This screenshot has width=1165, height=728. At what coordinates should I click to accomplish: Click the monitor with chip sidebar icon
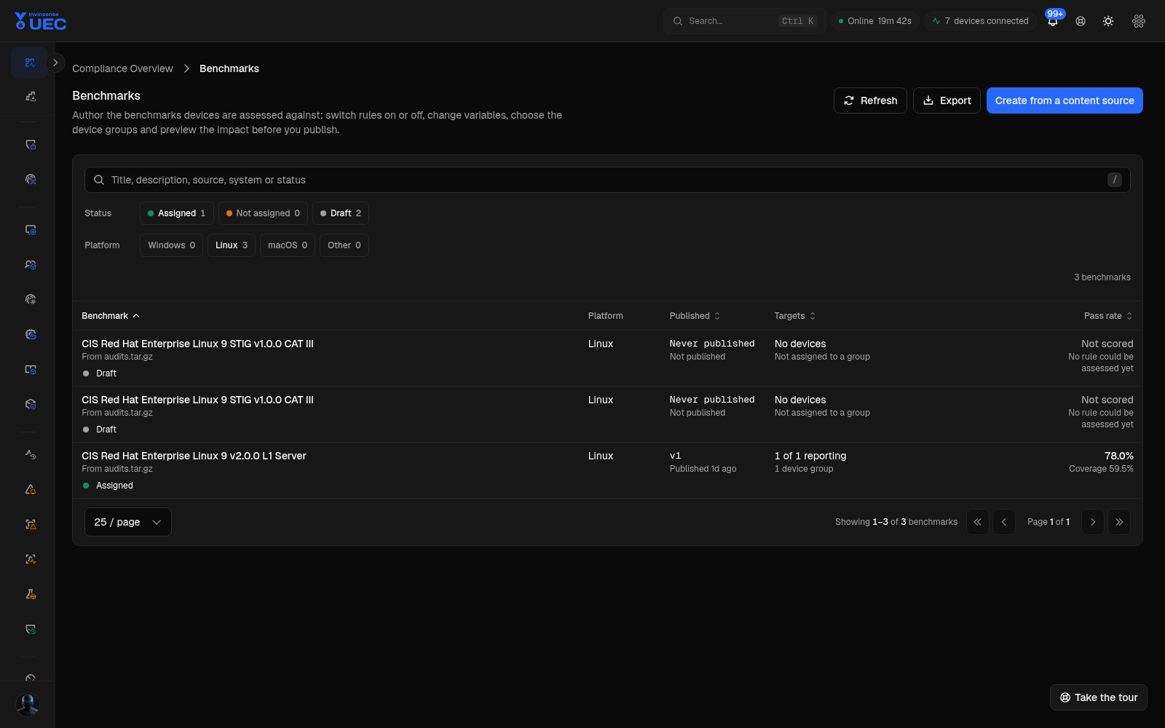click(30, 230)
